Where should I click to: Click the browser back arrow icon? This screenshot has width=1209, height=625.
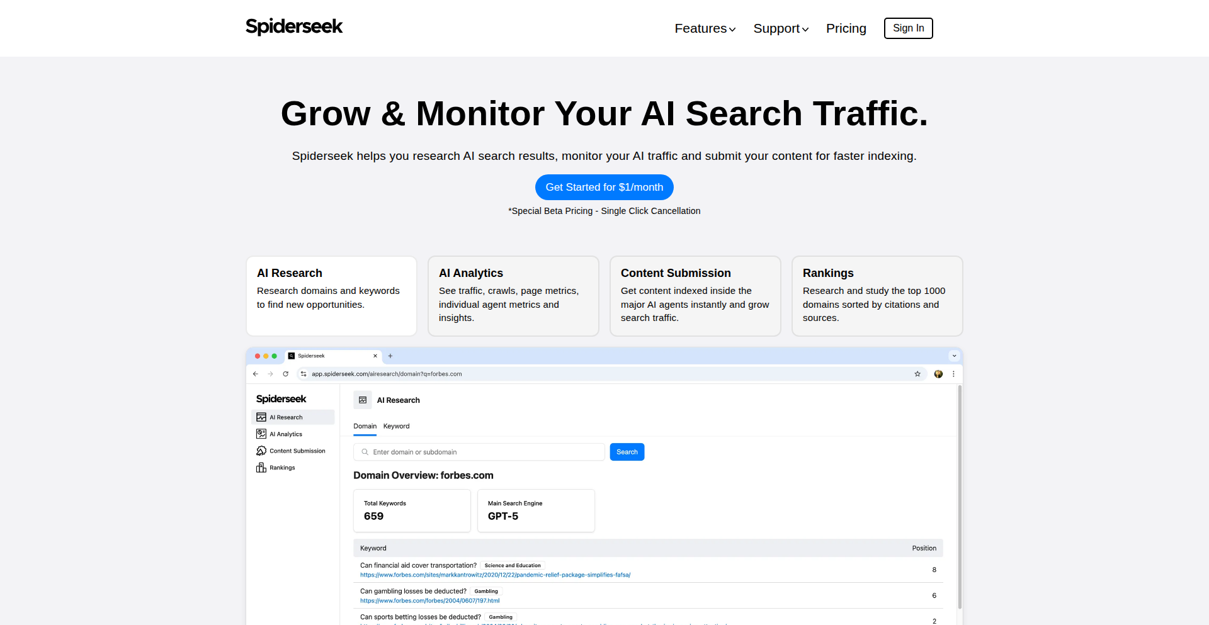256,374
